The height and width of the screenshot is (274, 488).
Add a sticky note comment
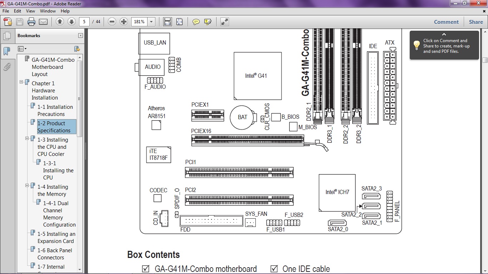pos(196,22)
